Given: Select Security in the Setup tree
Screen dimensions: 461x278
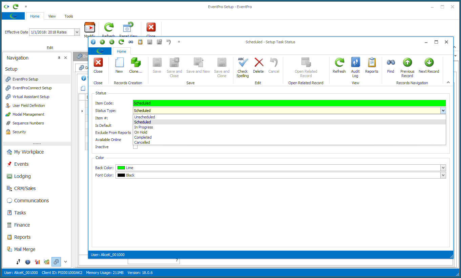Looking at the screenshot, I should (x=37, y=132).
